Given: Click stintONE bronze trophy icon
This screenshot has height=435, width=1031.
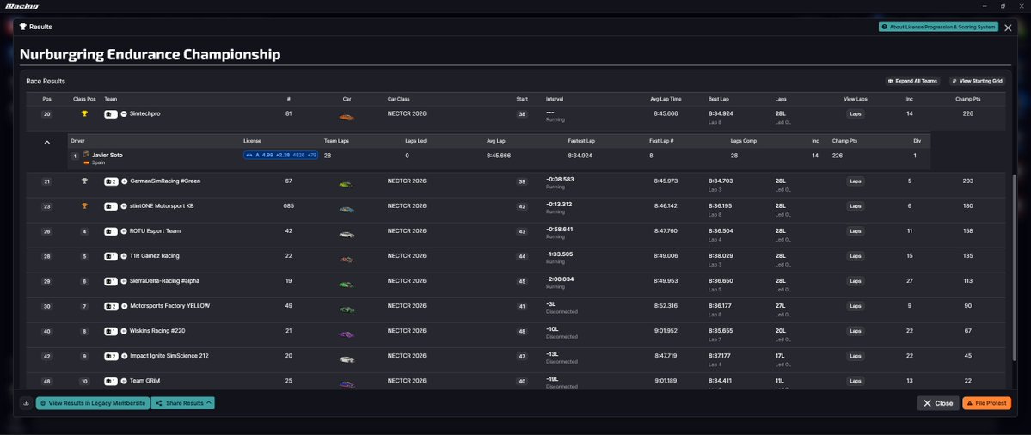Looking at the screenshot, I should (84, 206).
